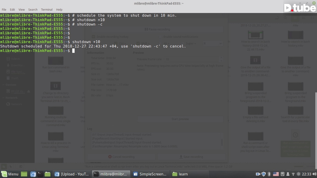Launch the Files manager panel launcher
Image resolution: width=317 pixels, height=178 pixels.
[x=48, y=174]
